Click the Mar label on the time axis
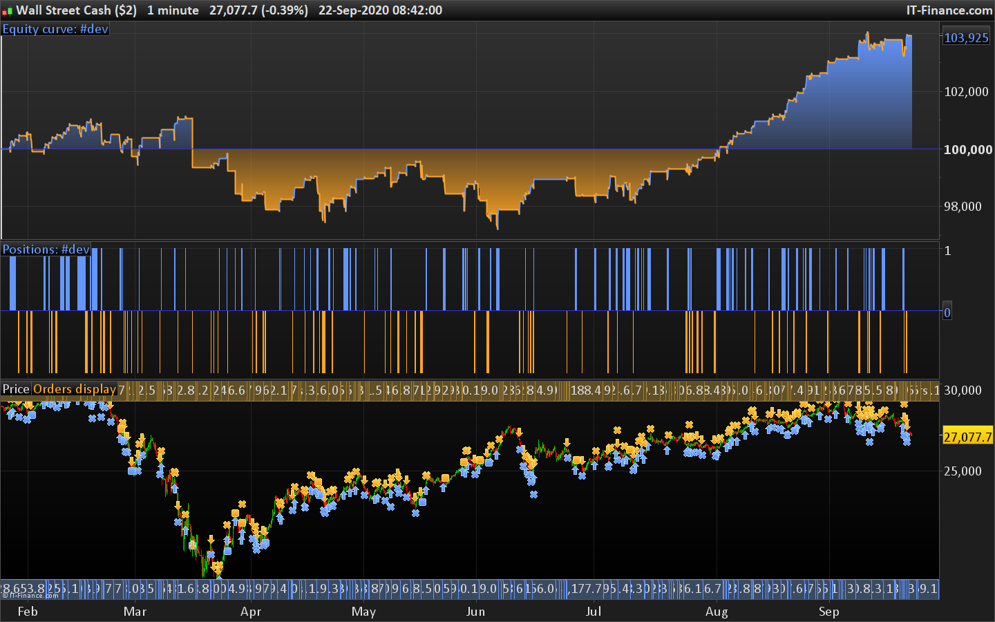Viewport: 995px width, 622px height. click(135, 612)
